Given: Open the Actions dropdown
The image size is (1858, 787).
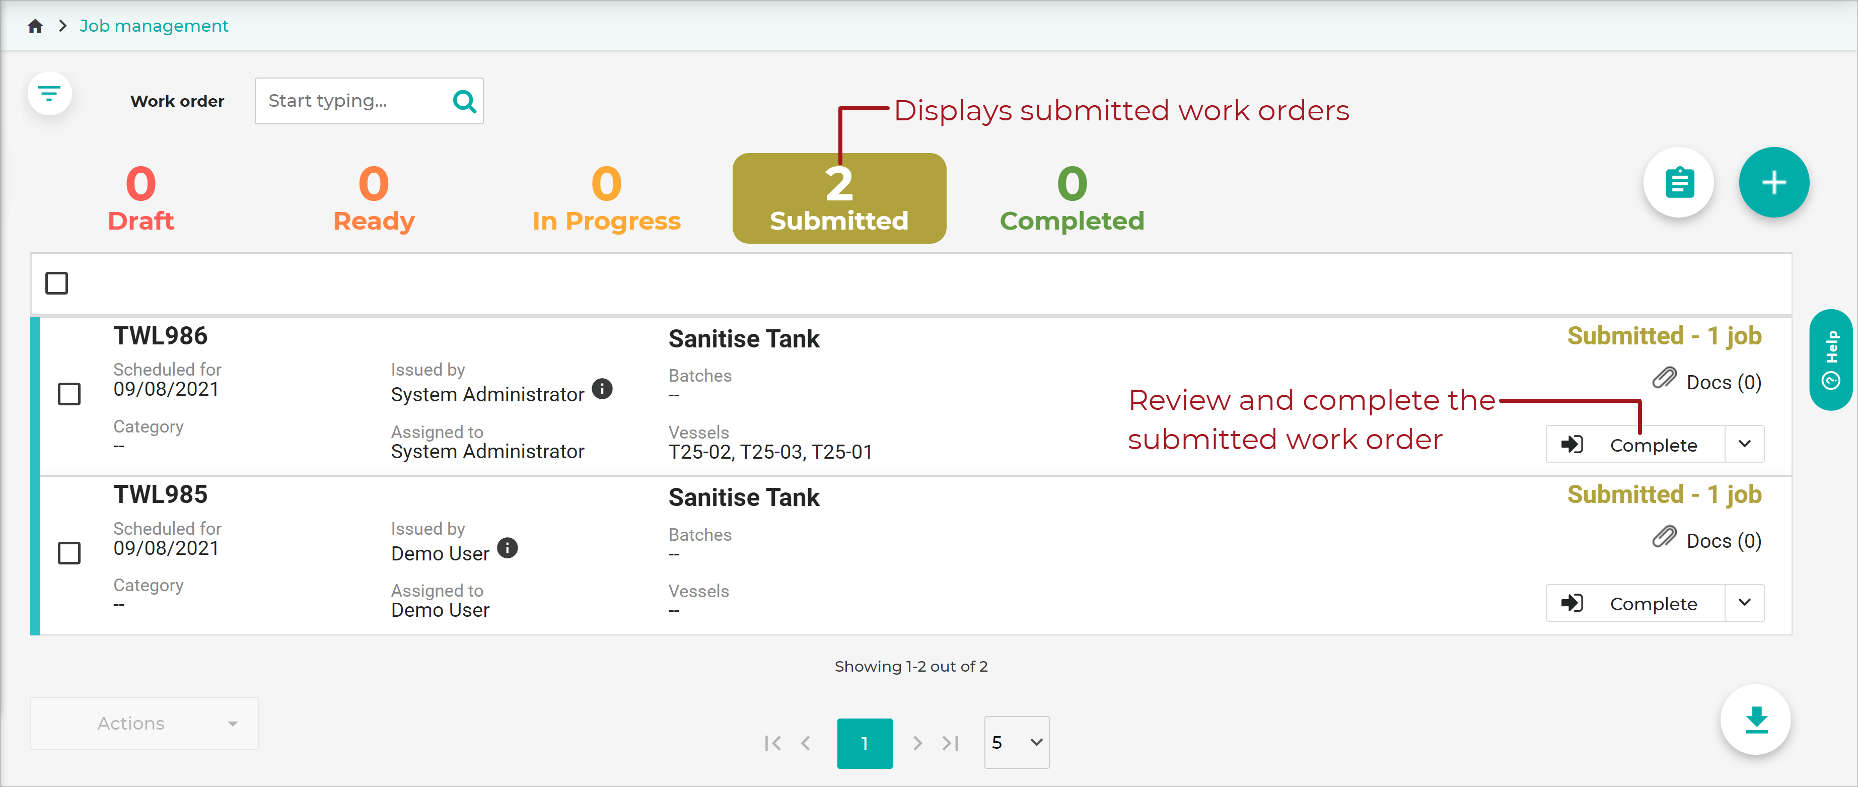Looking at the screenshot, I should click(x=144, y=723).
